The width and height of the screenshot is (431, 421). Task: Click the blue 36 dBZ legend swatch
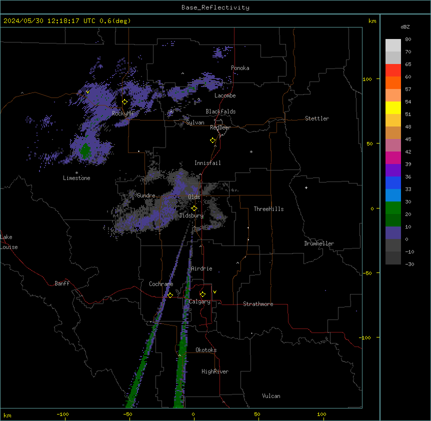click(393, 182)
